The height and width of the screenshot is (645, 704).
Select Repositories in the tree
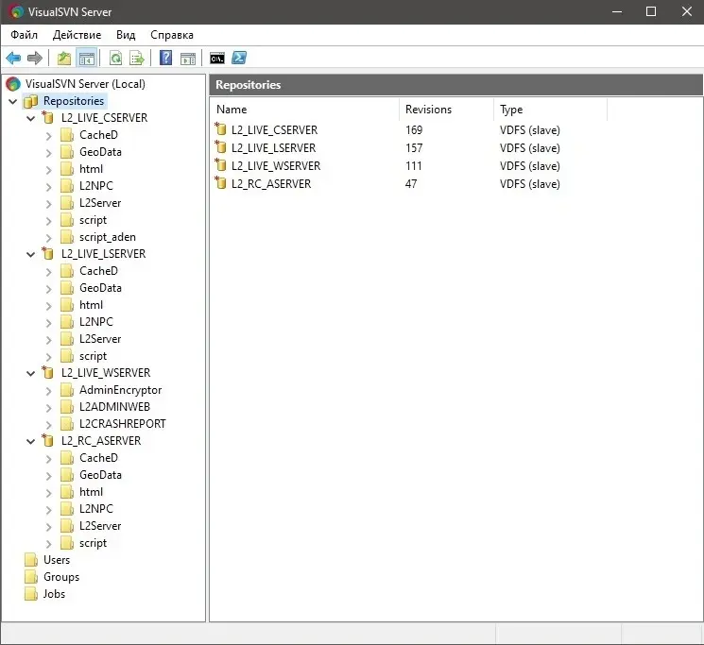tap(74, 101)
